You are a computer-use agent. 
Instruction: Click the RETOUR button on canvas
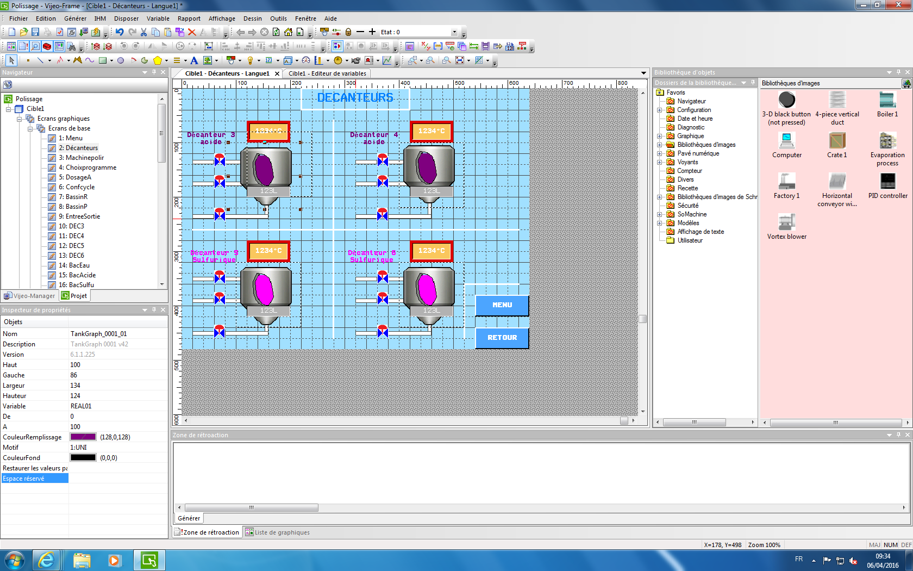502,338
